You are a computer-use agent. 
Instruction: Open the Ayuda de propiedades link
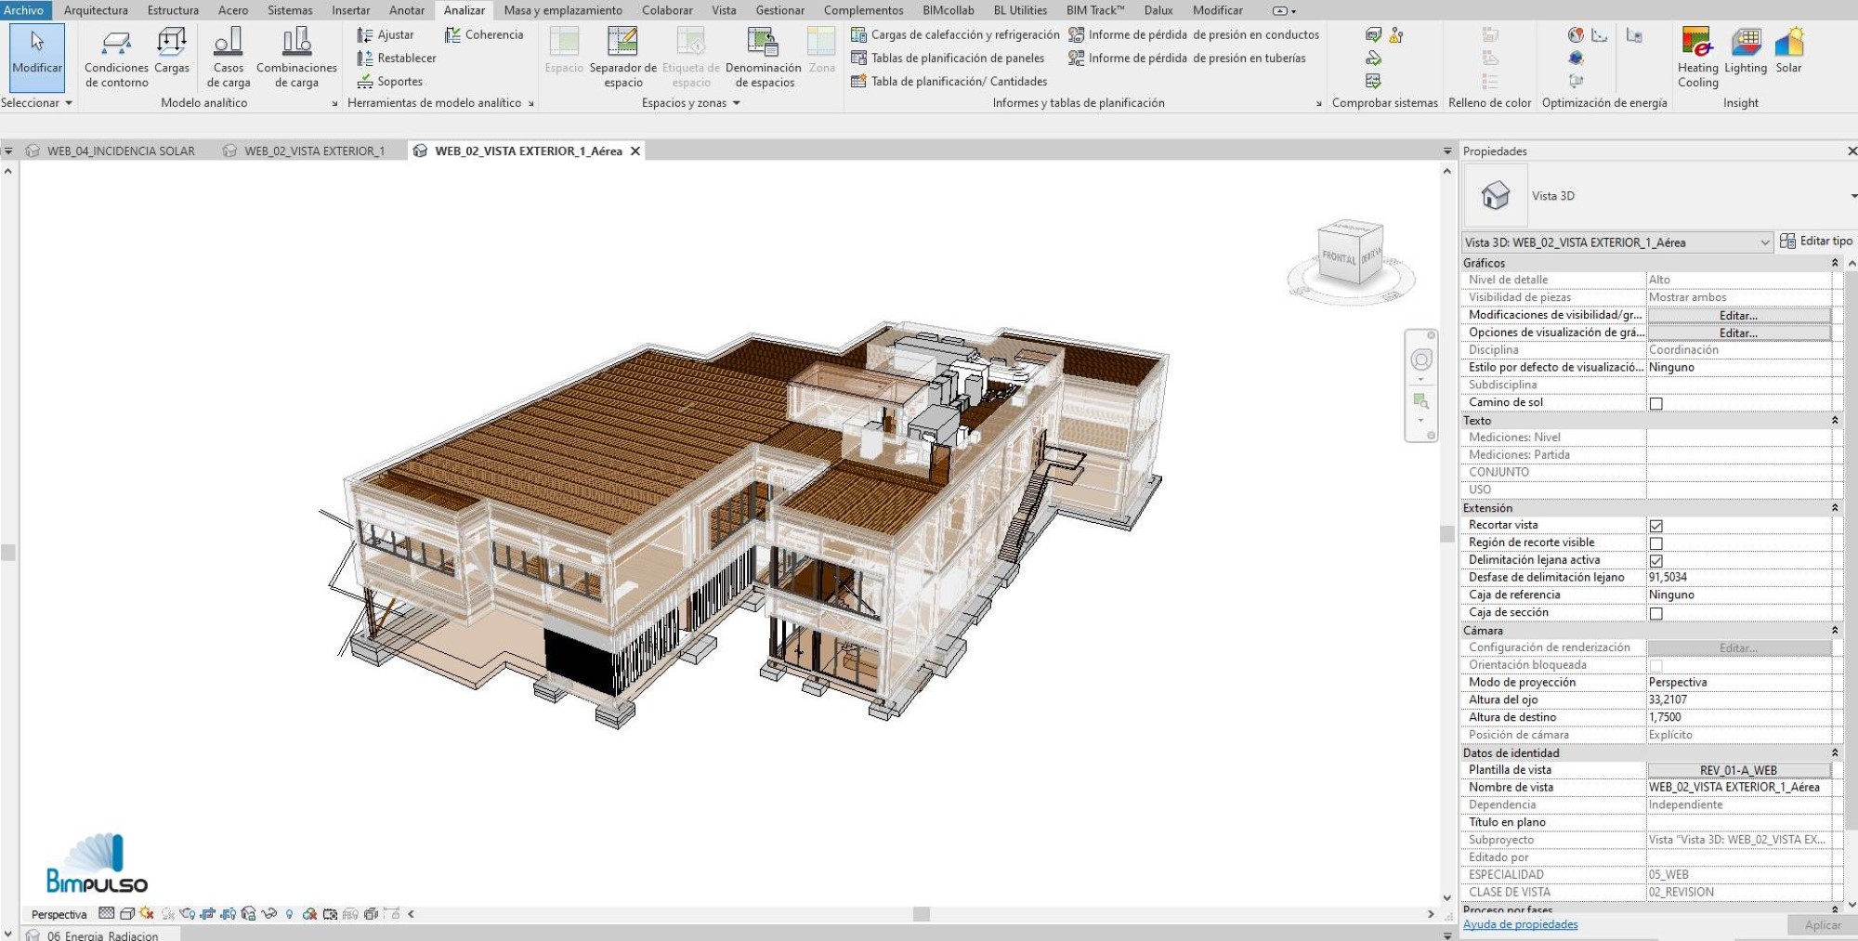(1520, 924)
